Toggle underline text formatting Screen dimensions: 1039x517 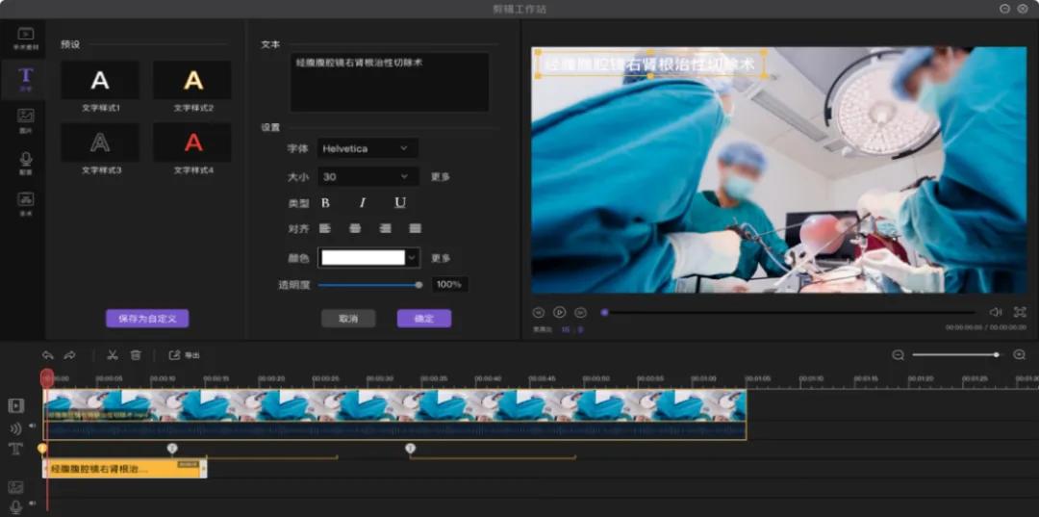(400, 202)
